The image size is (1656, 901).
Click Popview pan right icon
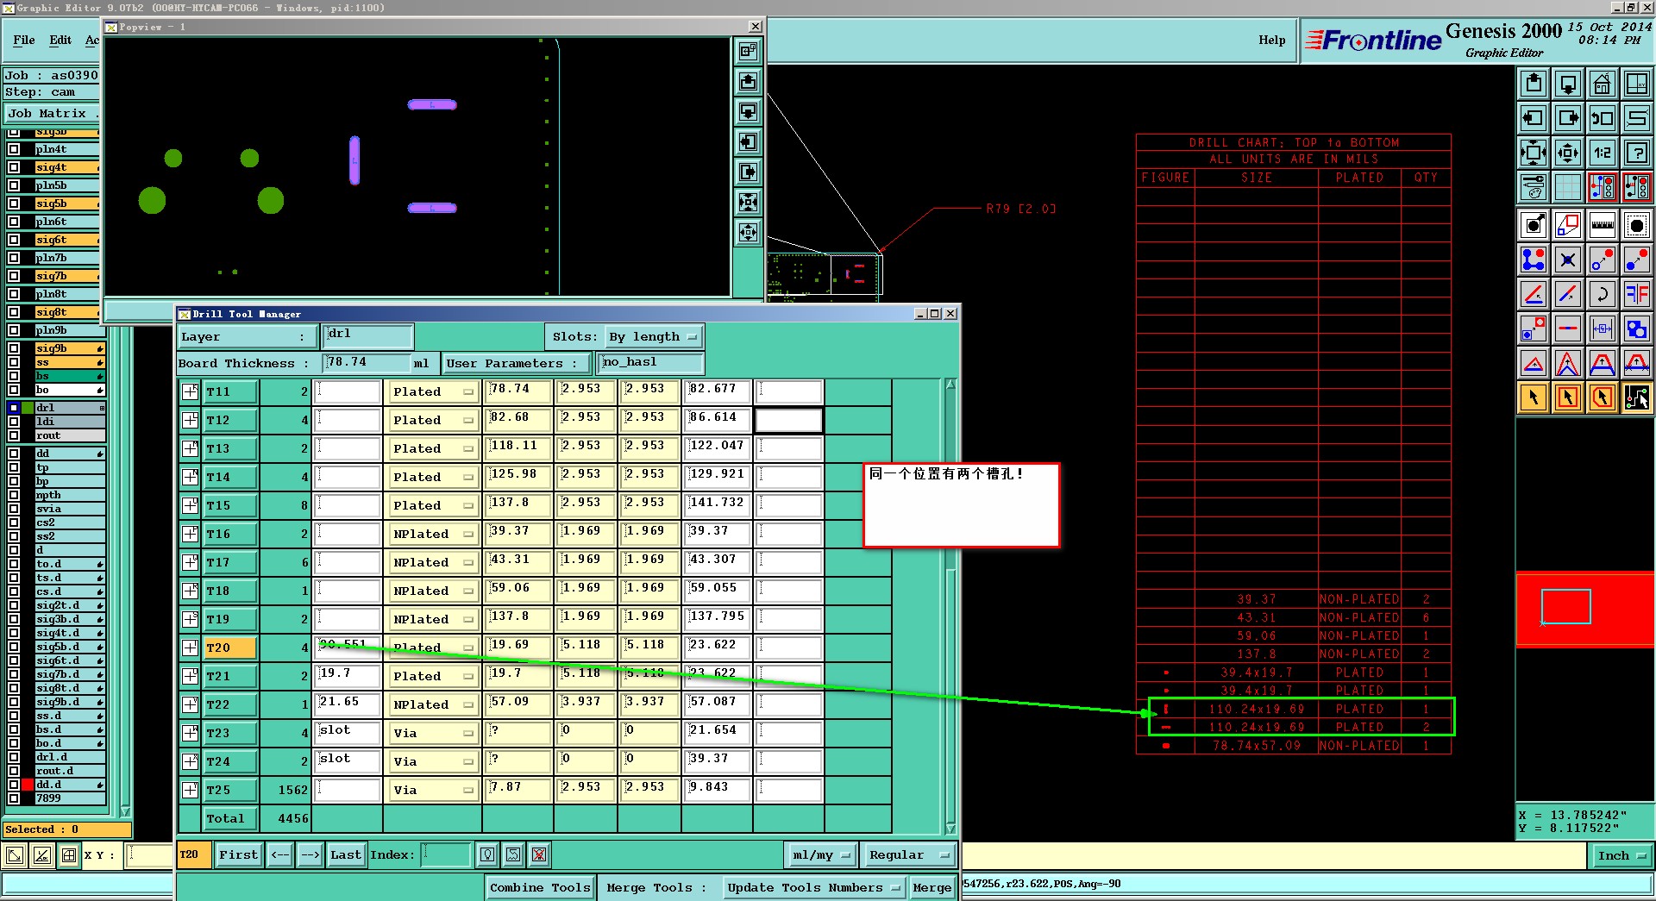click(x=748, y=172)
